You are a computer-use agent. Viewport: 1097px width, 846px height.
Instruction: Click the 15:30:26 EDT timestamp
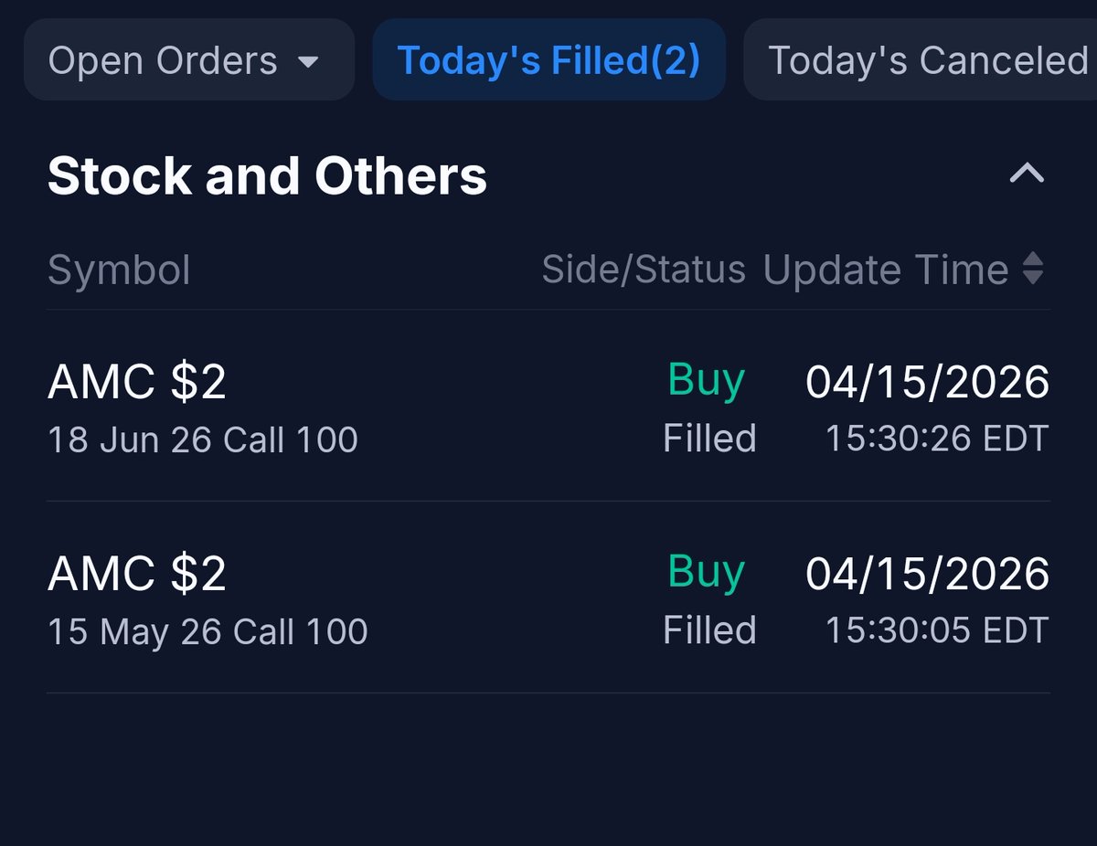tap(937, 439)
